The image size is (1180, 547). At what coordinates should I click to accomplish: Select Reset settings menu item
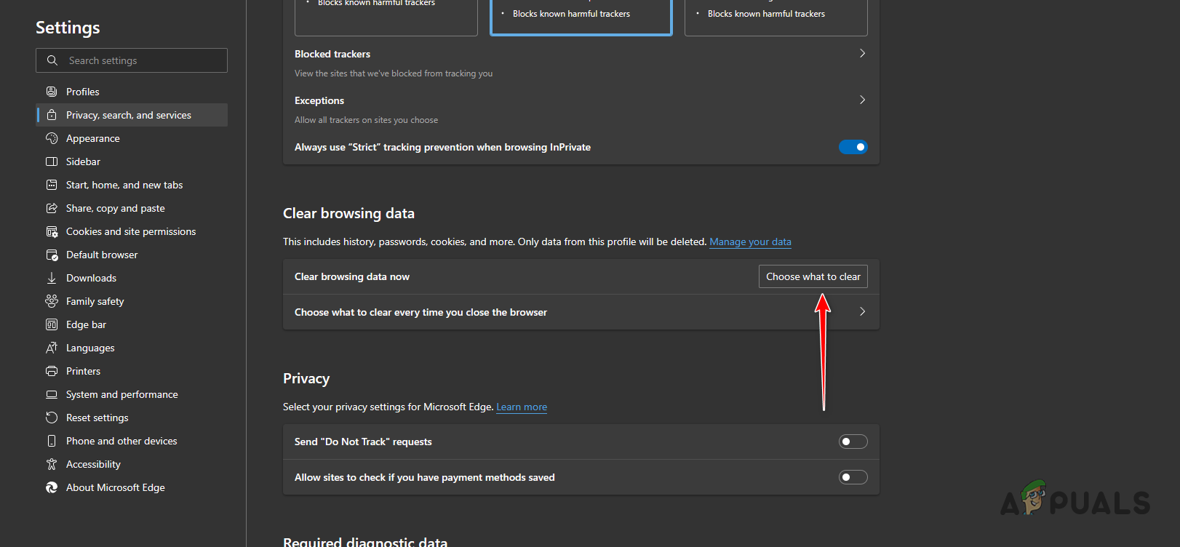pyautogui.click(x=132, y=418)
